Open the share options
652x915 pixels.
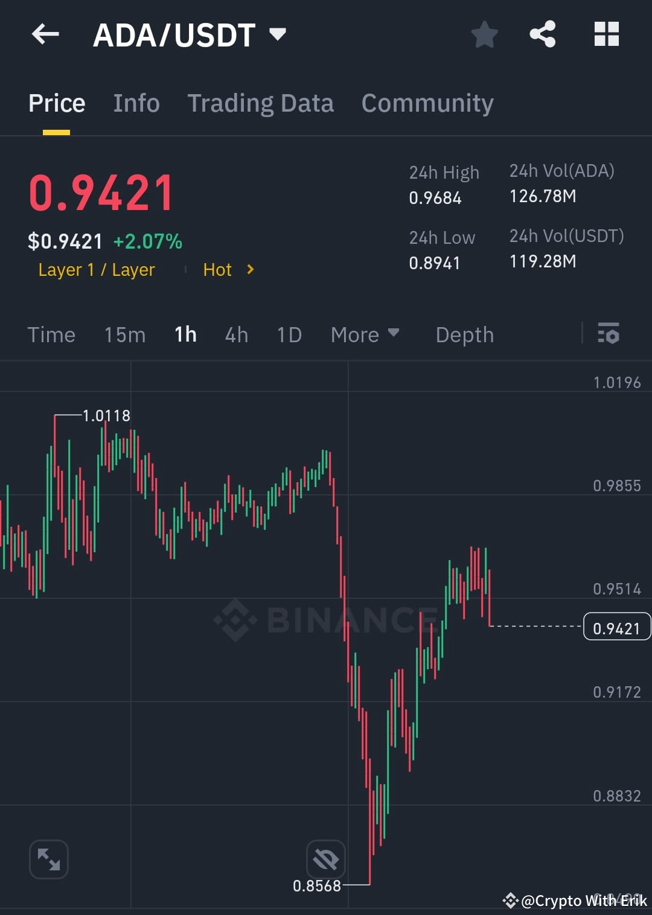click(543, 34)
